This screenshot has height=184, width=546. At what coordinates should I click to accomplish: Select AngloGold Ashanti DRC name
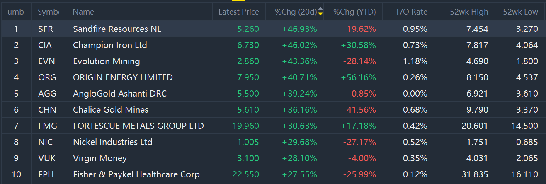[120, 94]
